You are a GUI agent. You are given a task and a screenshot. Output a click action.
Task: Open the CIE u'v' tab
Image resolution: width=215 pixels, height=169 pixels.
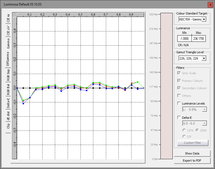[x=8, y=30]
